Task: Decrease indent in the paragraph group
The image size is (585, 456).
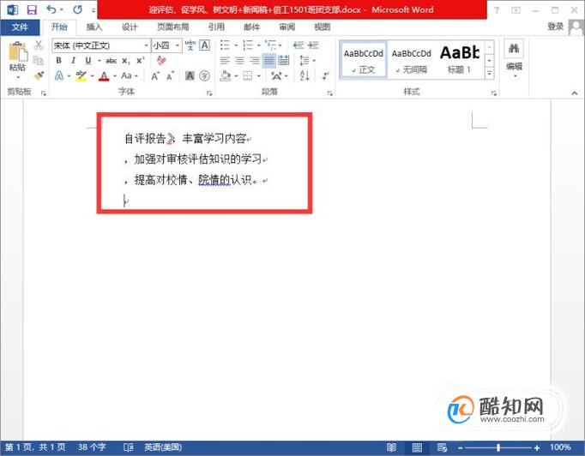Action: pyautogui.click(x=299, y=45)
